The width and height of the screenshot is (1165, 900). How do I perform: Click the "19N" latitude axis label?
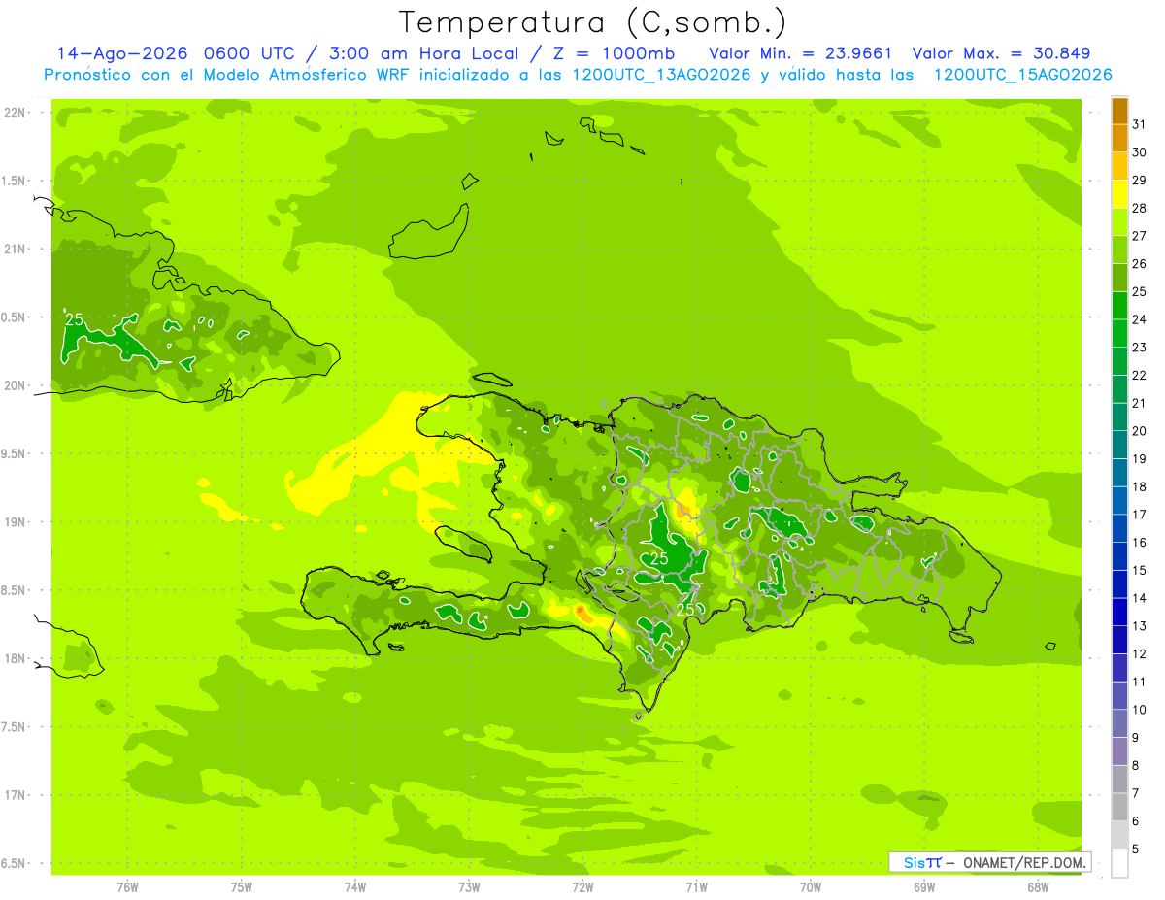16,522
